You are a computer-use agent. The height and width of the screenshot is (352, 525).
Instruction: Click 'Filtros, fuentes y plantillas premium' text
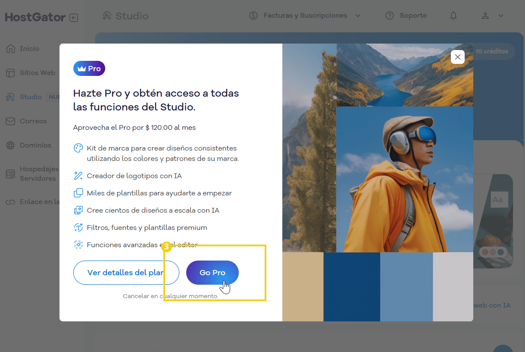point(147,228)
